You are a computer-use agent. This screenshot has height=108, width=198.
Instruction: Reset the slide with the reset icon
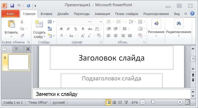[50, 29]
